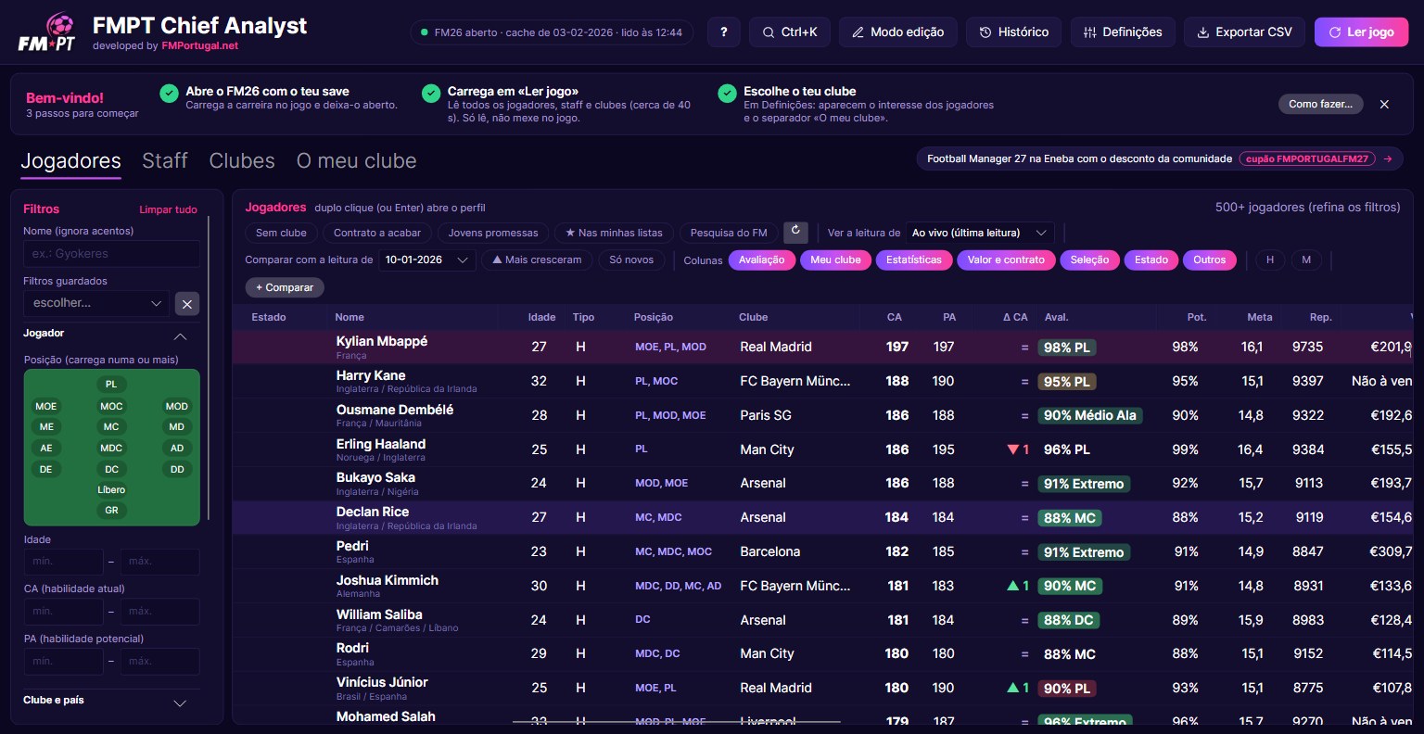The width and height of the screenshot is (1424, 734).
Task: Toggle the Estatísticas columns pill
Action: pos(913,260)
